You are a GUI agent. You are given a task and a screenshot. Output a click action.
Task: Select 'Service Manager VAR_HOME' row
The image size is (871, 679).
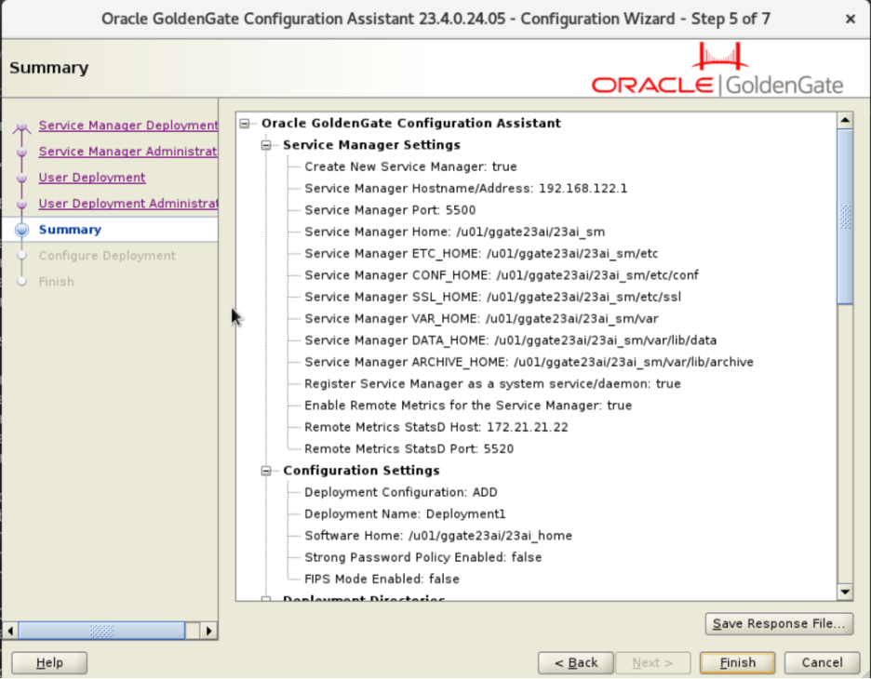tap(481, 318)
